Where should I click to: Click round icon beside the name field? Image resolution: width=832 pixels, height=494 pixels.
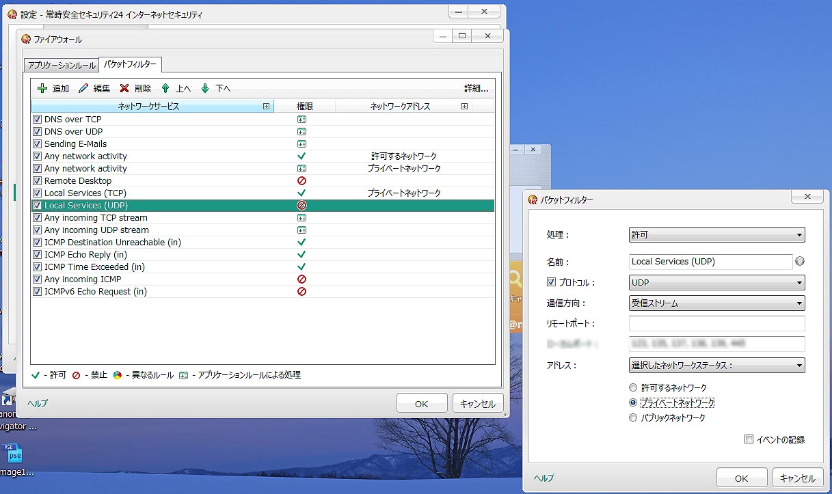point(800,261)
